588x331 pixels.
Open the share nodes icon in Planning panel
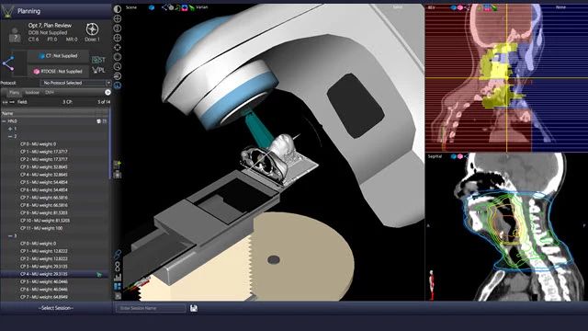(x=8, y=63)
